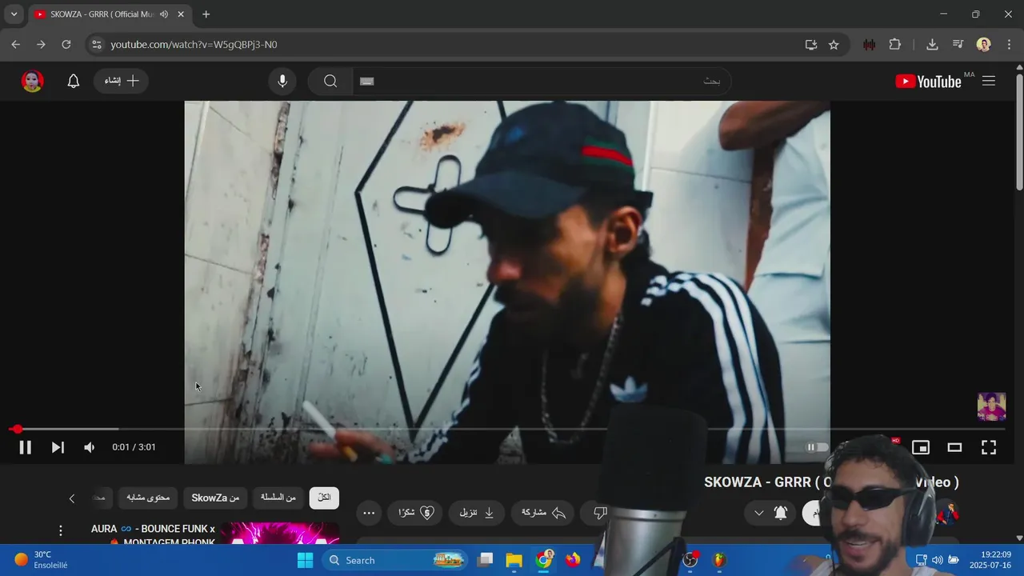
Task: Go back to the previous page
Action: [15, 45]
